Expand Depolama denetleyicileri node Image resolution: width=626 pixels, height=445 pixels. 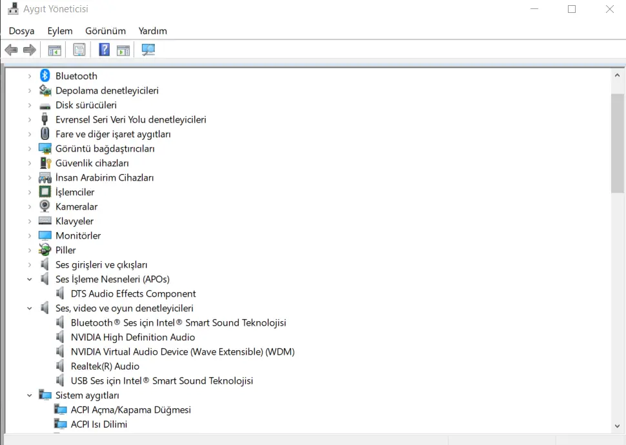pos(30,90)
